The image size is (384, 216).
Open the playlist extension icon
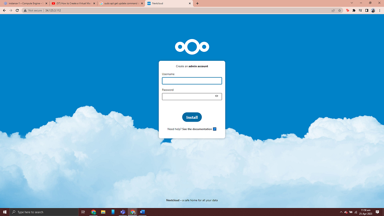click(x=360, y=10)
